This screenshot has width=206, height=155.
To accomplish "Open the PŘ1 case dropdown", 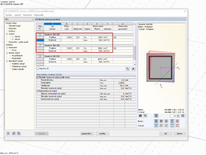I will point(19,19).
